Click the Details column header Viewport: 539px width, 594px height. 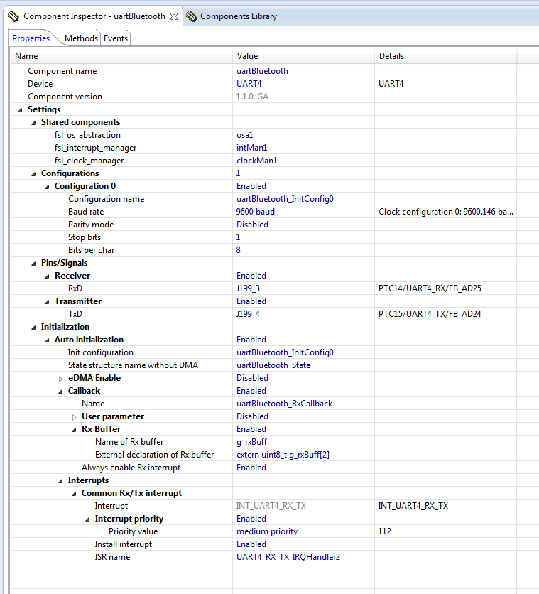(x=391, y=56)
